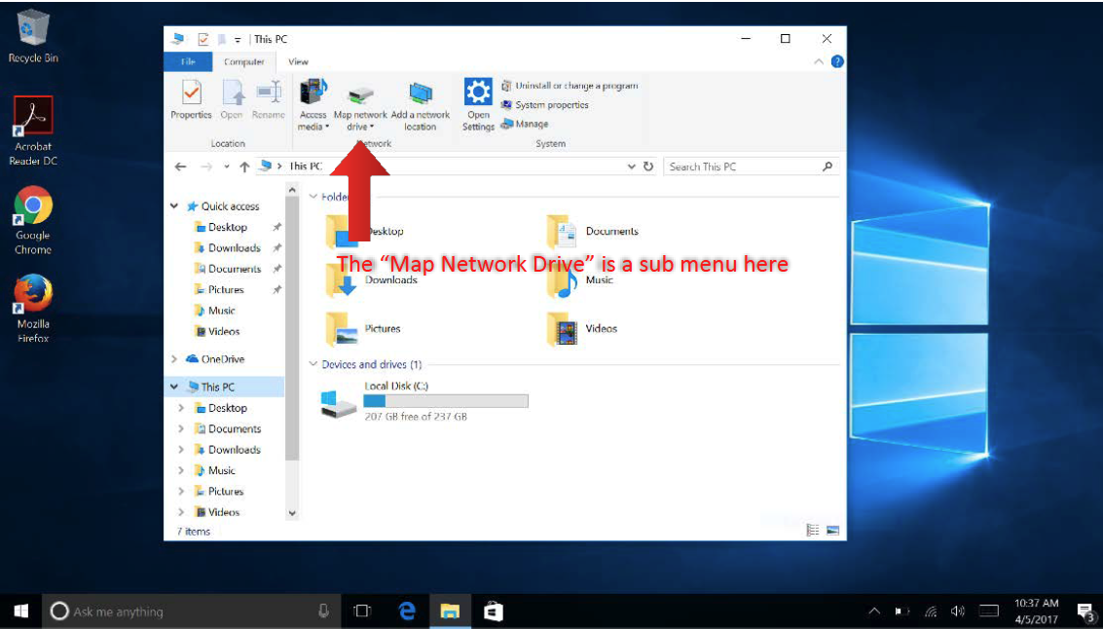Screen dimensions: 1103x629
Task: Launch Microsoft Edge from the taskbar
Action: tap(407, 610)
